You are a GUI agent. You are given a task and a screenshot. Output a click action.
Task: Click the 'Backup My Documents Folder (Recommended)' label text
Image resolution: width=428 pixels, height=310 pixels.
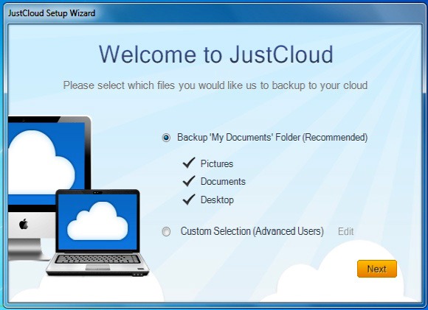[x=272, y=137]
